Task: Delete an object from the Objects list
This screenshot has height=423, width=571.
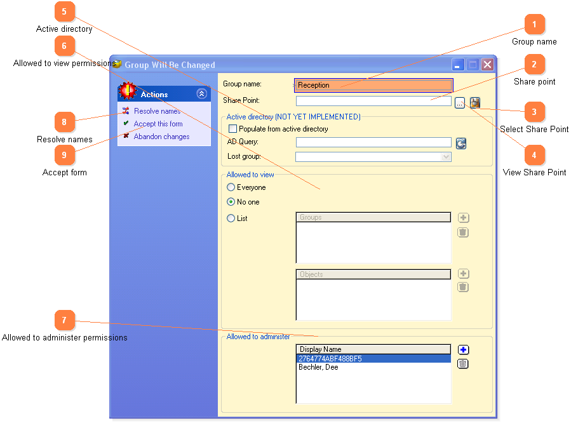Action: 463,287
